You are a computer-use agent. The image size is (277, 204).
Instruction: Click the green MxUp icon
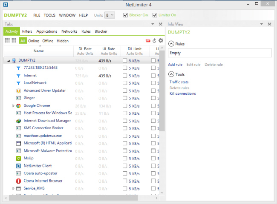click(18, 159)
